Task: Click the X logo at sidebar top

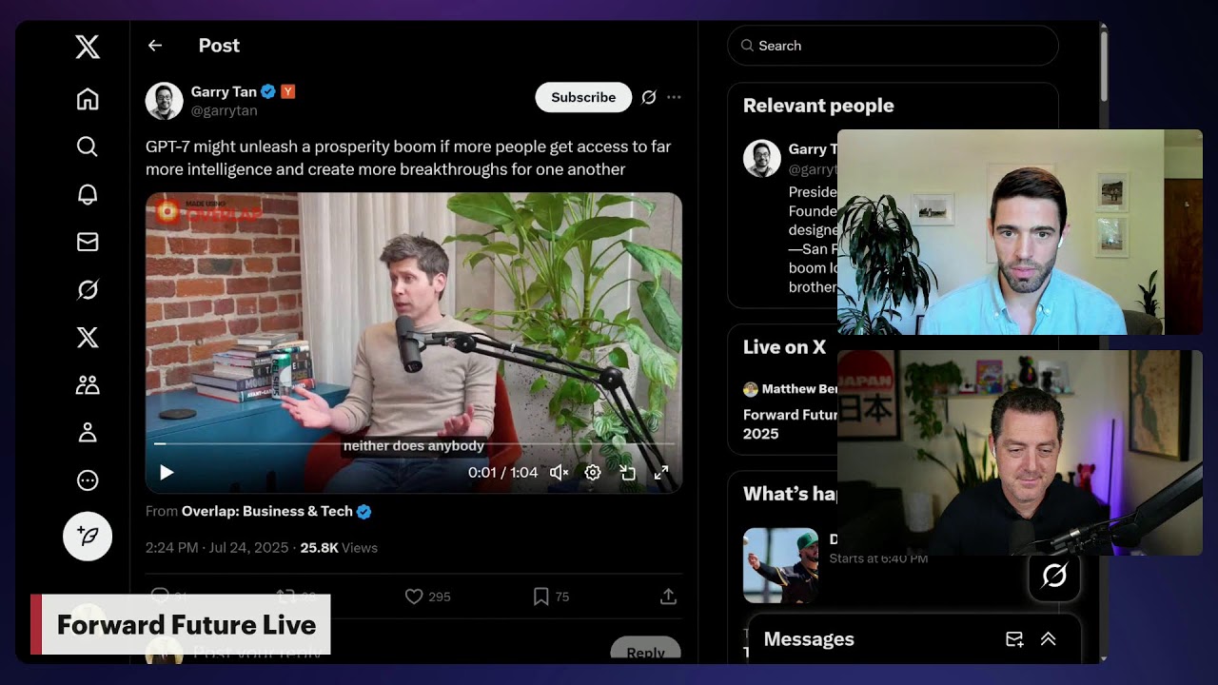Action: coord(88,47)
